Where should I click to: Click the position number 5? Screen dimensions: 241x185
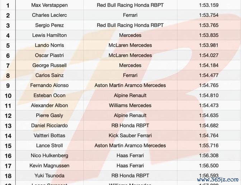pos(8,46)
